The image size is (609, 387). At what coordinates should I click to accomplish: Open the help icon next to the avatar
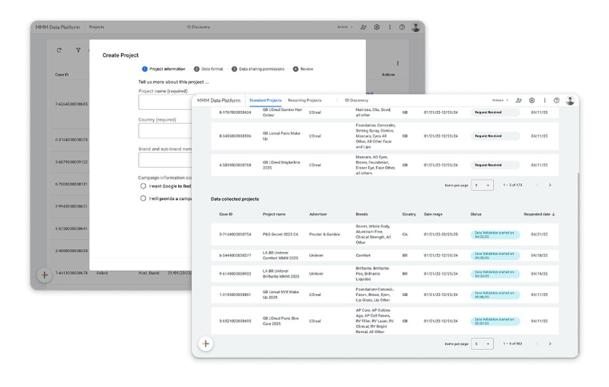tap(557, 100)
